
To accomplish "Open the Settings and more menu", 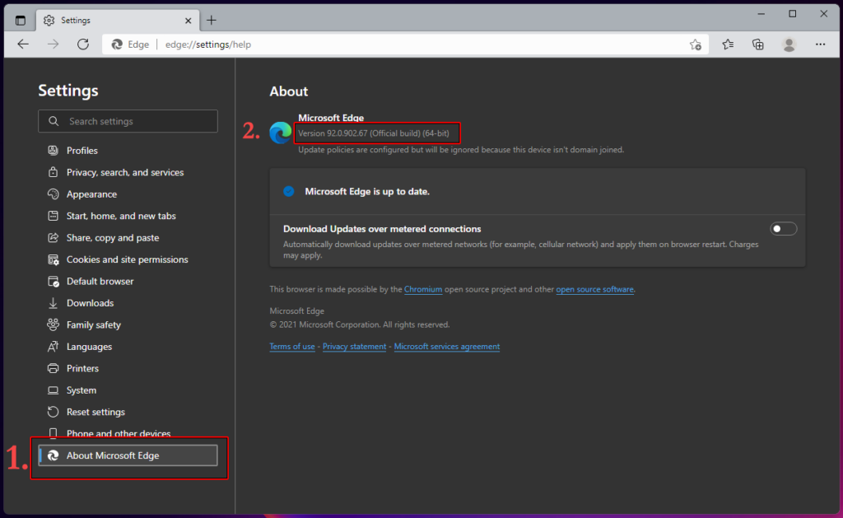I will (821, 44).
